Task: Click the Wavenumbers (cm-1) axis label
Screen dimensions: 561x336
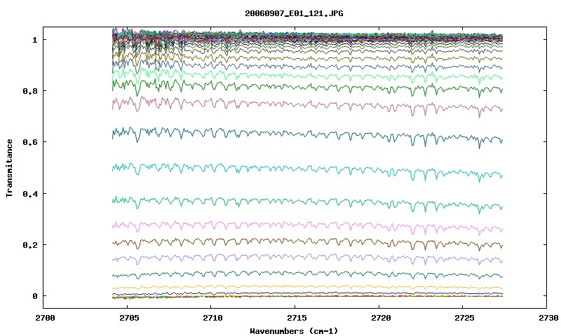Action: point(294,331)
